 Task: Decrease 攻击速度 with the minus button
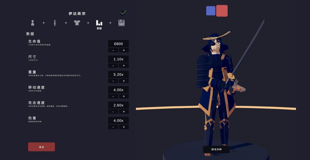113,111
